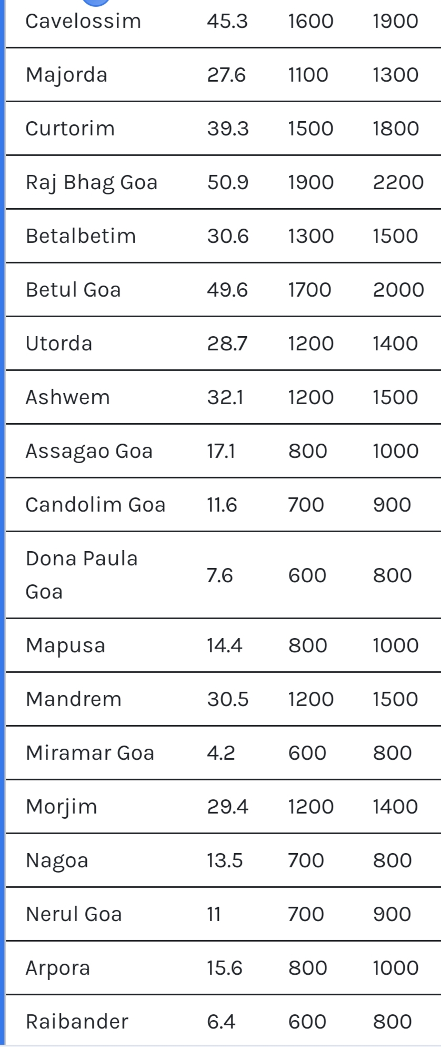Viewport: 441px width, 1047px height.
Task: Click Mapusa distance value 14.4
Action: coord(224,645)
